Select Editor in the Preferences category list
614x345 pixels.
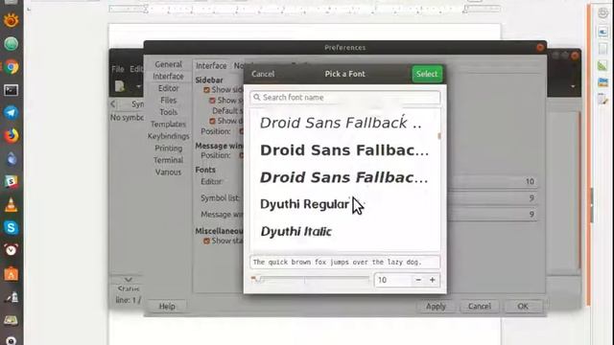point(169,88)
